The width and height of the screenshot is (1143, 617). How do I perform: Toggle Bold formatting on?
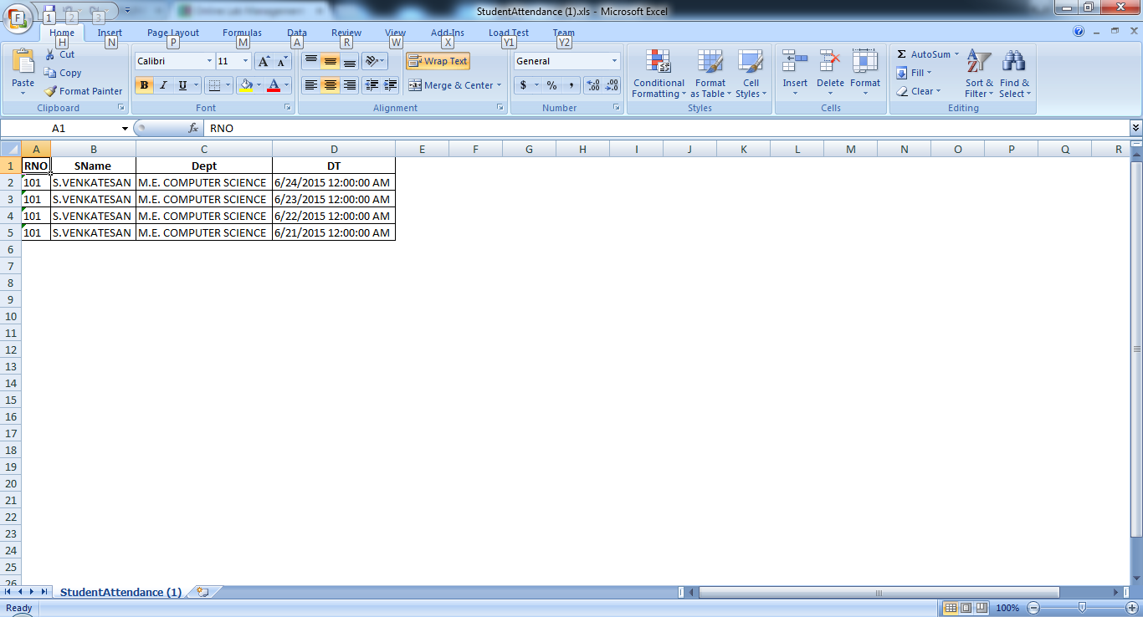[x=144, y=85]
